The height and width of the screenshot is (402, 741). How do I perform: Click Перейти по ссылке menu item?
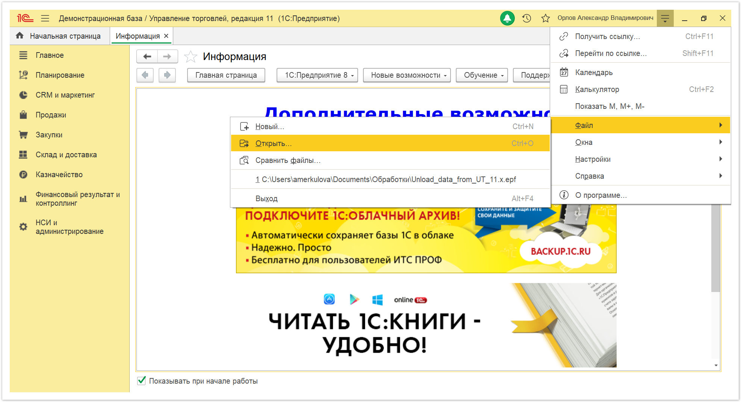[641, 53]
